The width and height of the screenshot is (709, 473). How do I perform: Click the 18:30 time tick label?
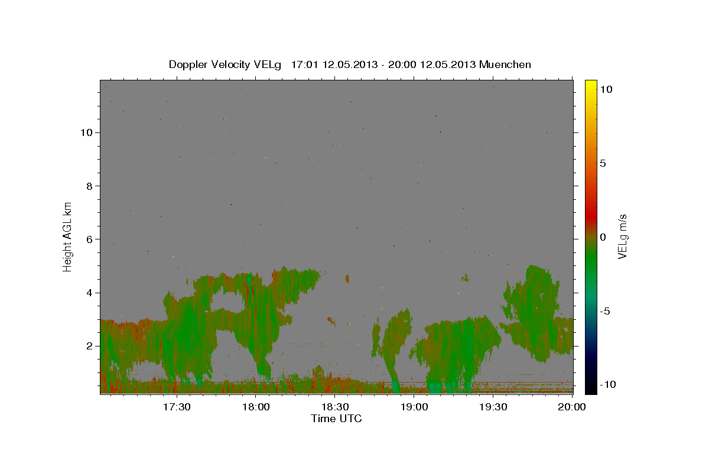pyautogui.click(x=336, y=407)
